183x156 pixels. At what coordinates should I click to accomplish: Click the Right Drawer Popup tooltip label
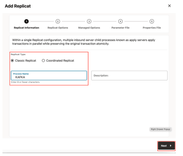161,129
